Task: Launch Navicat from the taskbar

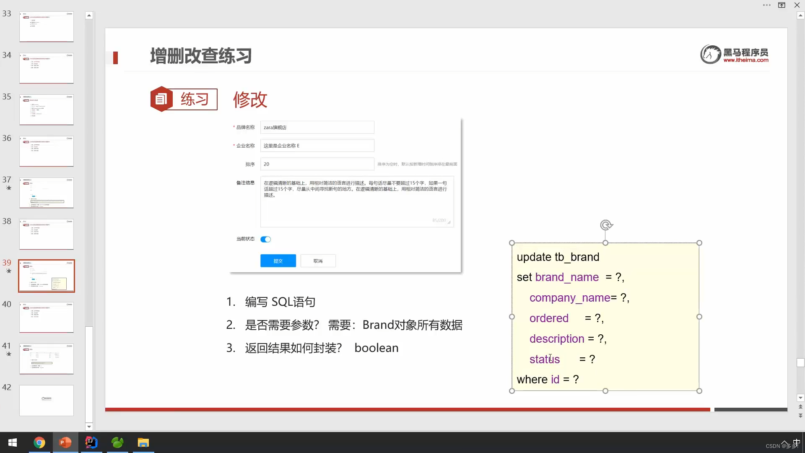Action: pos(117,443)
